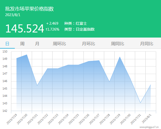This screenshot has width=161, height=129.
Task: Click the chart dip point on 7/28
Action: [110, 82]
